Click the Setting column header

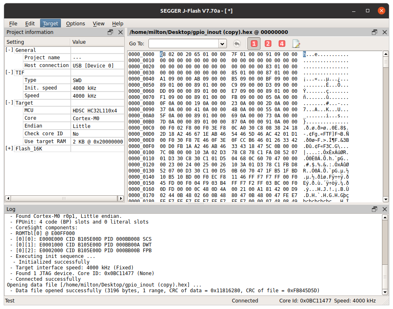pyautogui.click(x=37, y=42)
